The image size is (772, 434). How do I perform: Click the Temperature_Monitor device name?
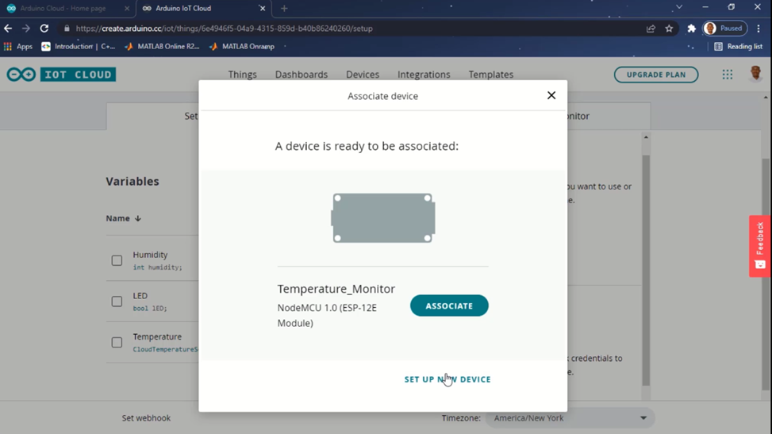coord(336,289)
